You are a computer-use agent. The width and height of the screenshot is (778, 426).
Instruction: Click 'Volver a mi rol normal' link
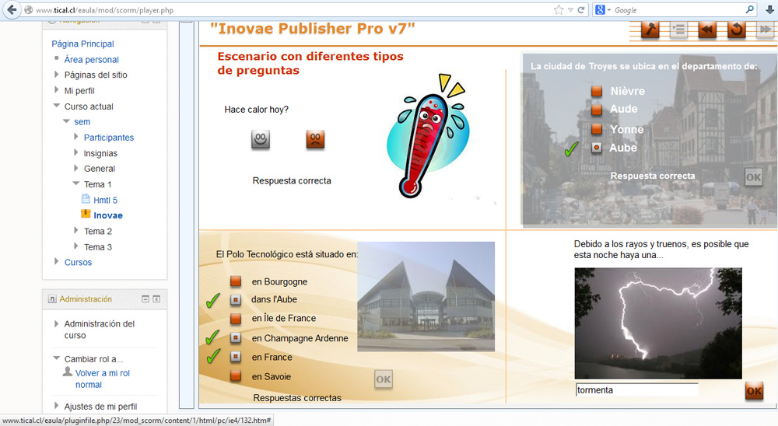click(x=102, y=379)
